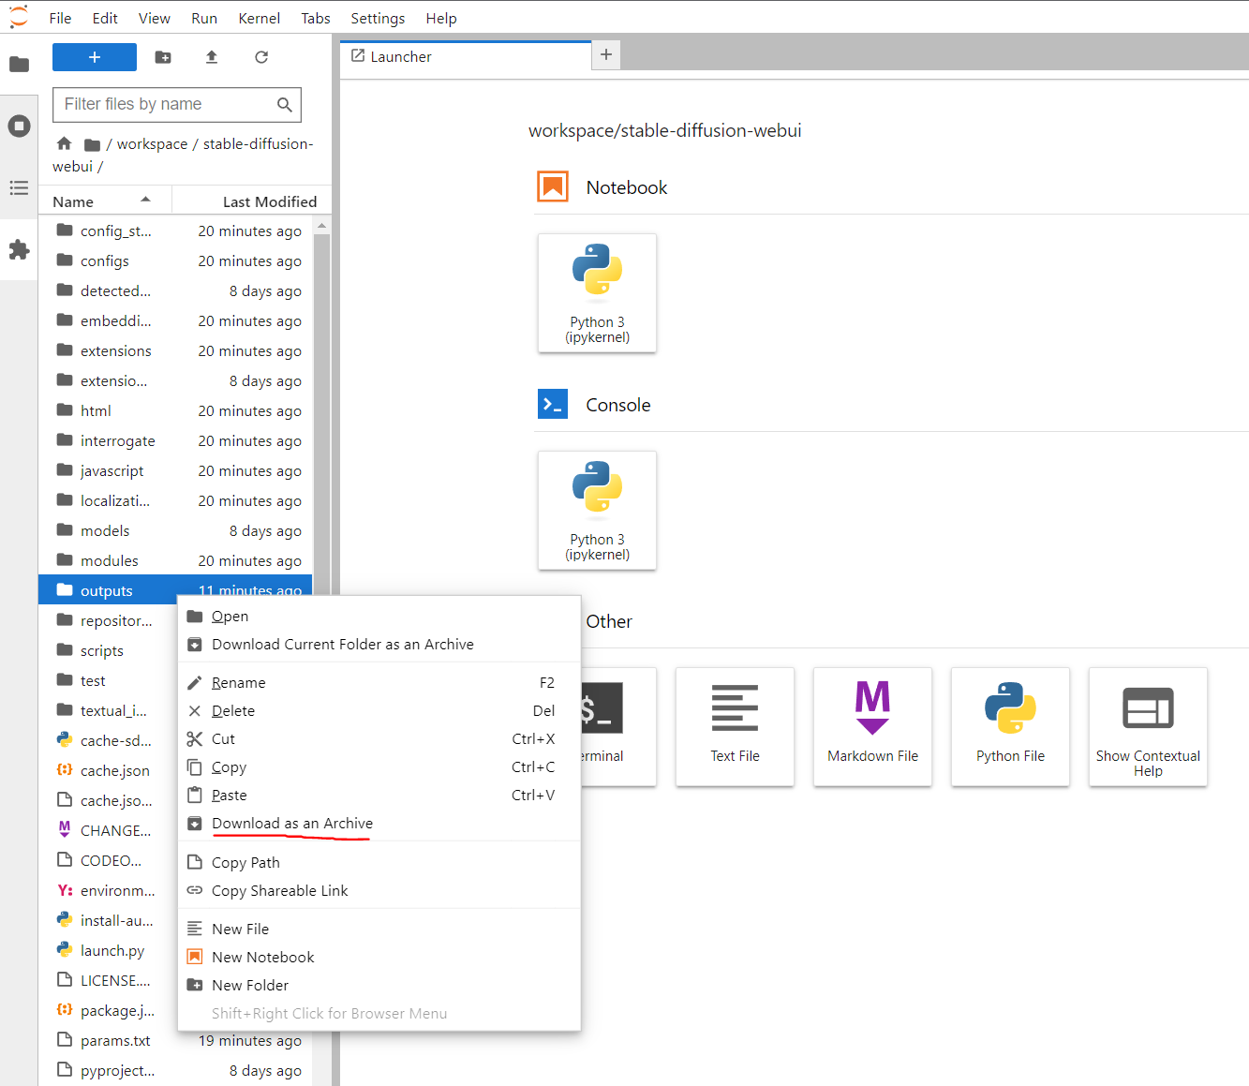Choose Copy Shareable Link
The height and width of the screenshot is (1086, 1249).
[379, 891]
